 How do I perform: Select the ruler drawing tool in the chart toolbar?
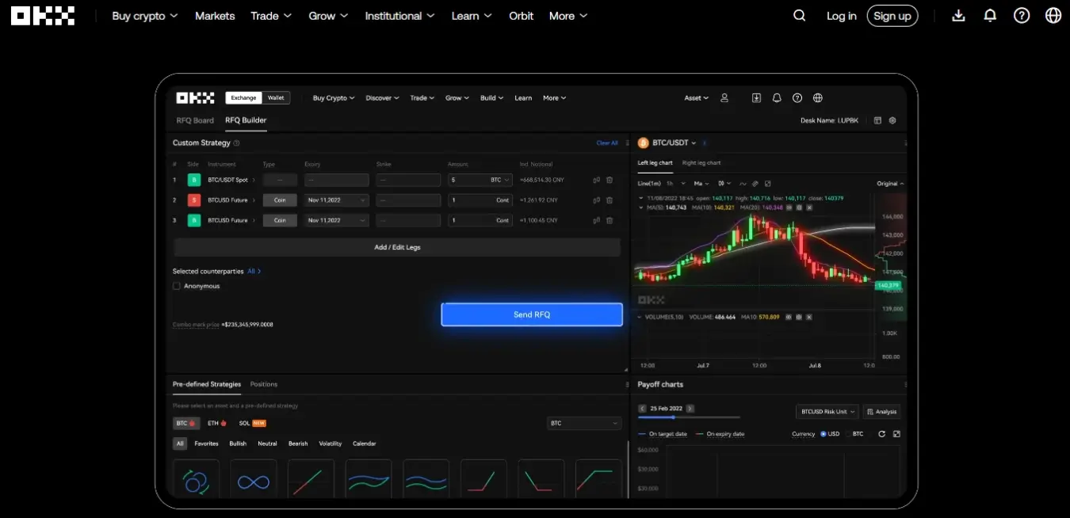coord(755,183)
